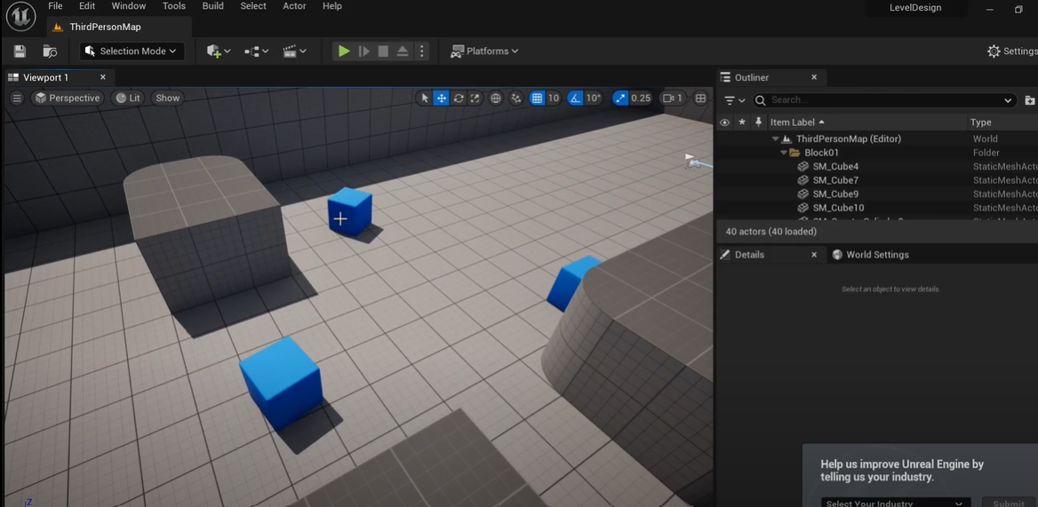Screen dimensions: 1038x507
Task: Open the Platforms dropdown
Action: 484,51
